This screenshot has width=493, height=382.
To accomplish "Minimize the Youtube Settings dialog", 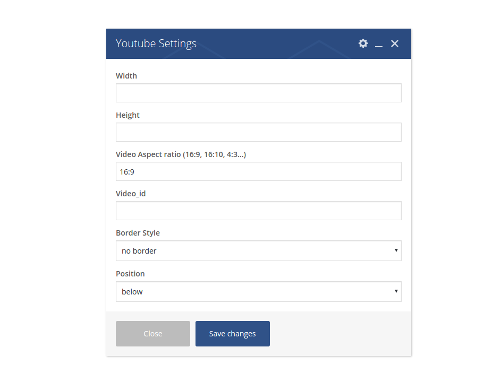I will (379, 44).
